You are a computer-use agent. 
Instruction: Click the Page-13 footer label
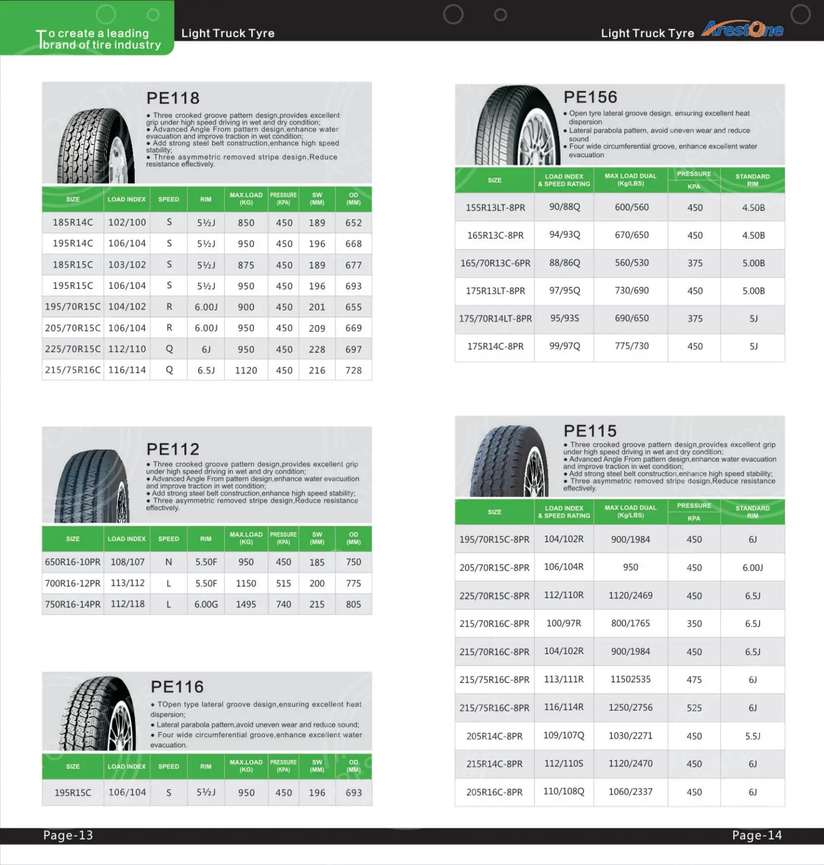click(68, 835)
